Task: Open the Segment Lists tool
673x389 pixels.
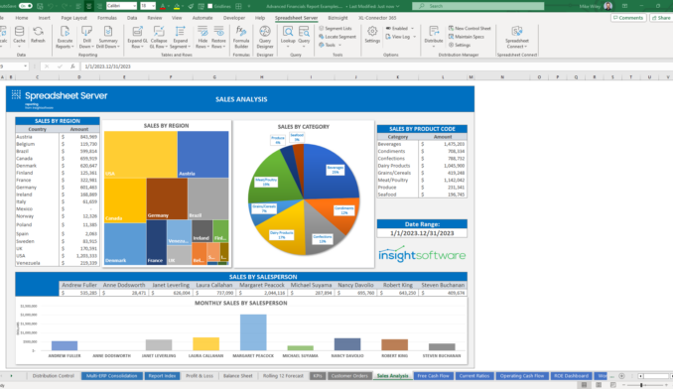Action: [336, 29]
